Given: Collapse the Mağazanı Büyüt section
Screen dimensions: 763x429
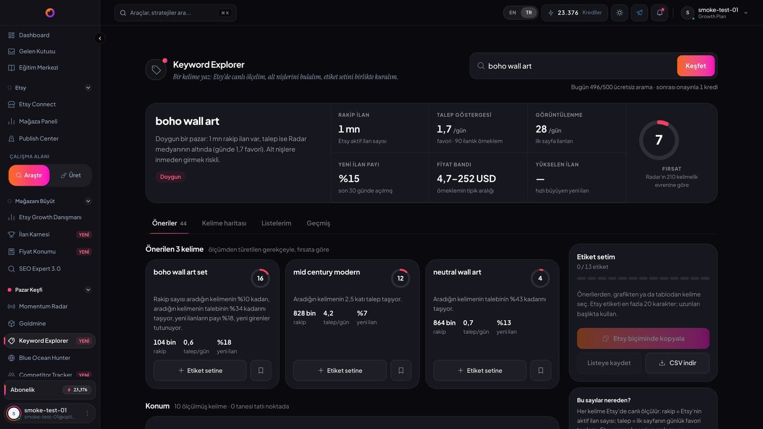Looking at the screenshot, I should point(88,201).
